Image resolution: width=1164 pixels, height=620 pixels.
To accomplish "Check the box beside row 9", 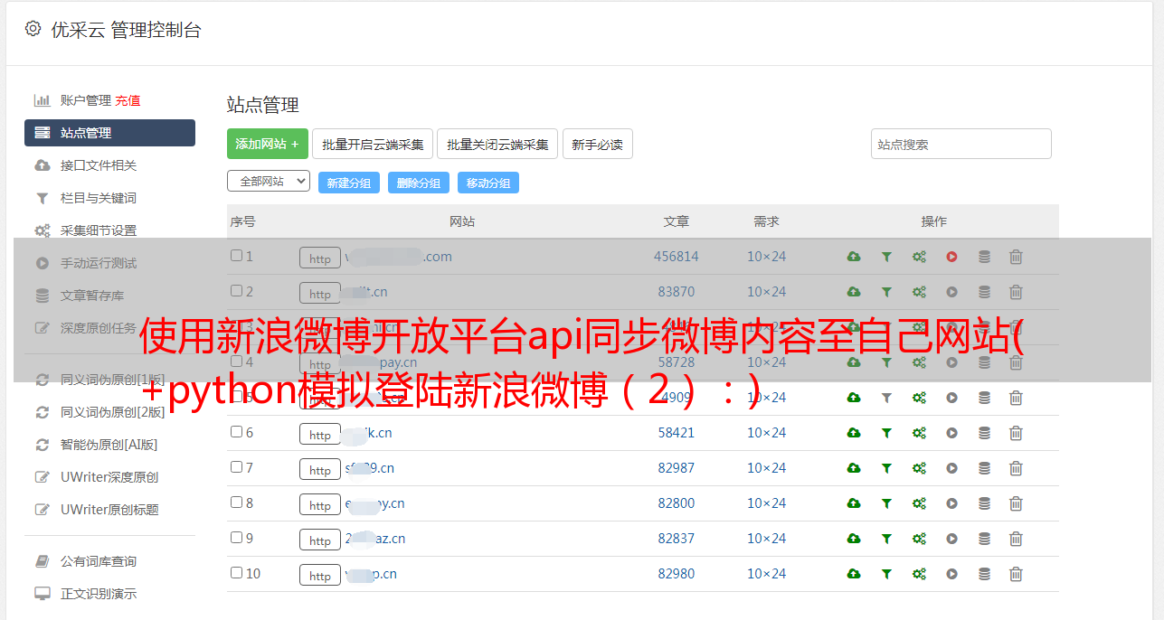I will [x=236, y=538].
